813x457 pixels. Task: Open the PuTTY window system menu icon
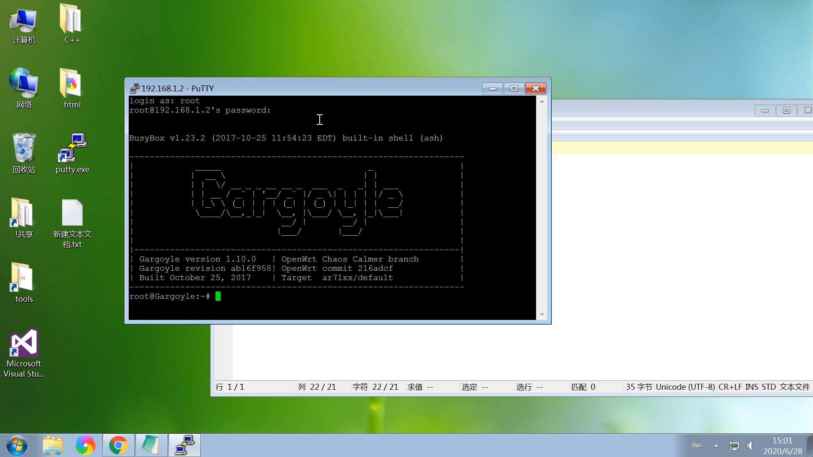134,88
